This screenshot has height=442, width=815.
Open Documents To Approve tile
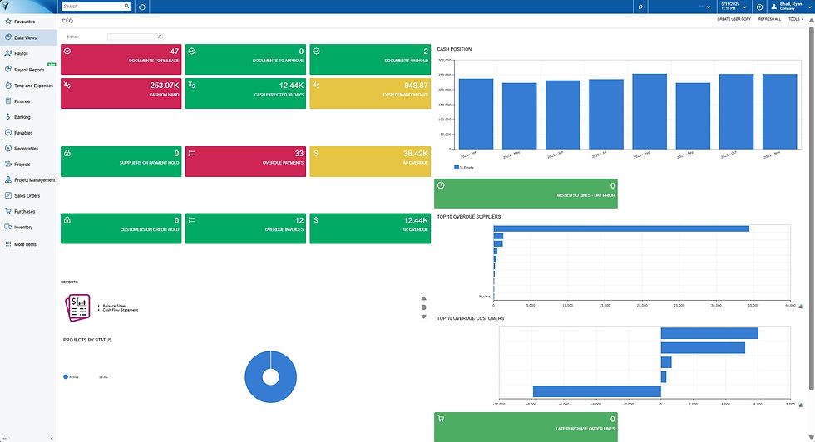[x=245, y=59]
